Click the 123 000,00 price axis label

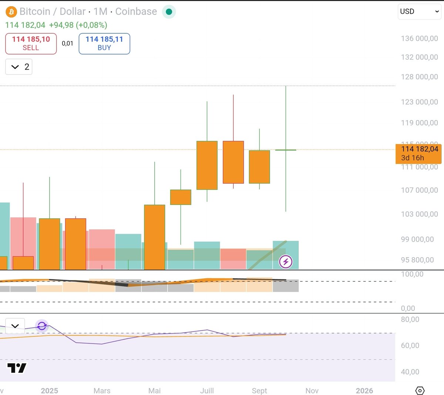[x=419, y=102]
